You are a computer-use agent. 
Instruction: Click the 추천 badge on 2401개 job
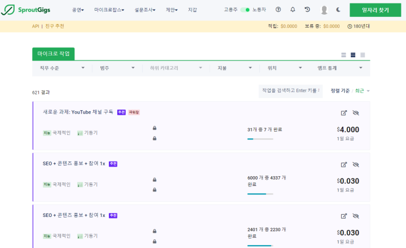113,215
